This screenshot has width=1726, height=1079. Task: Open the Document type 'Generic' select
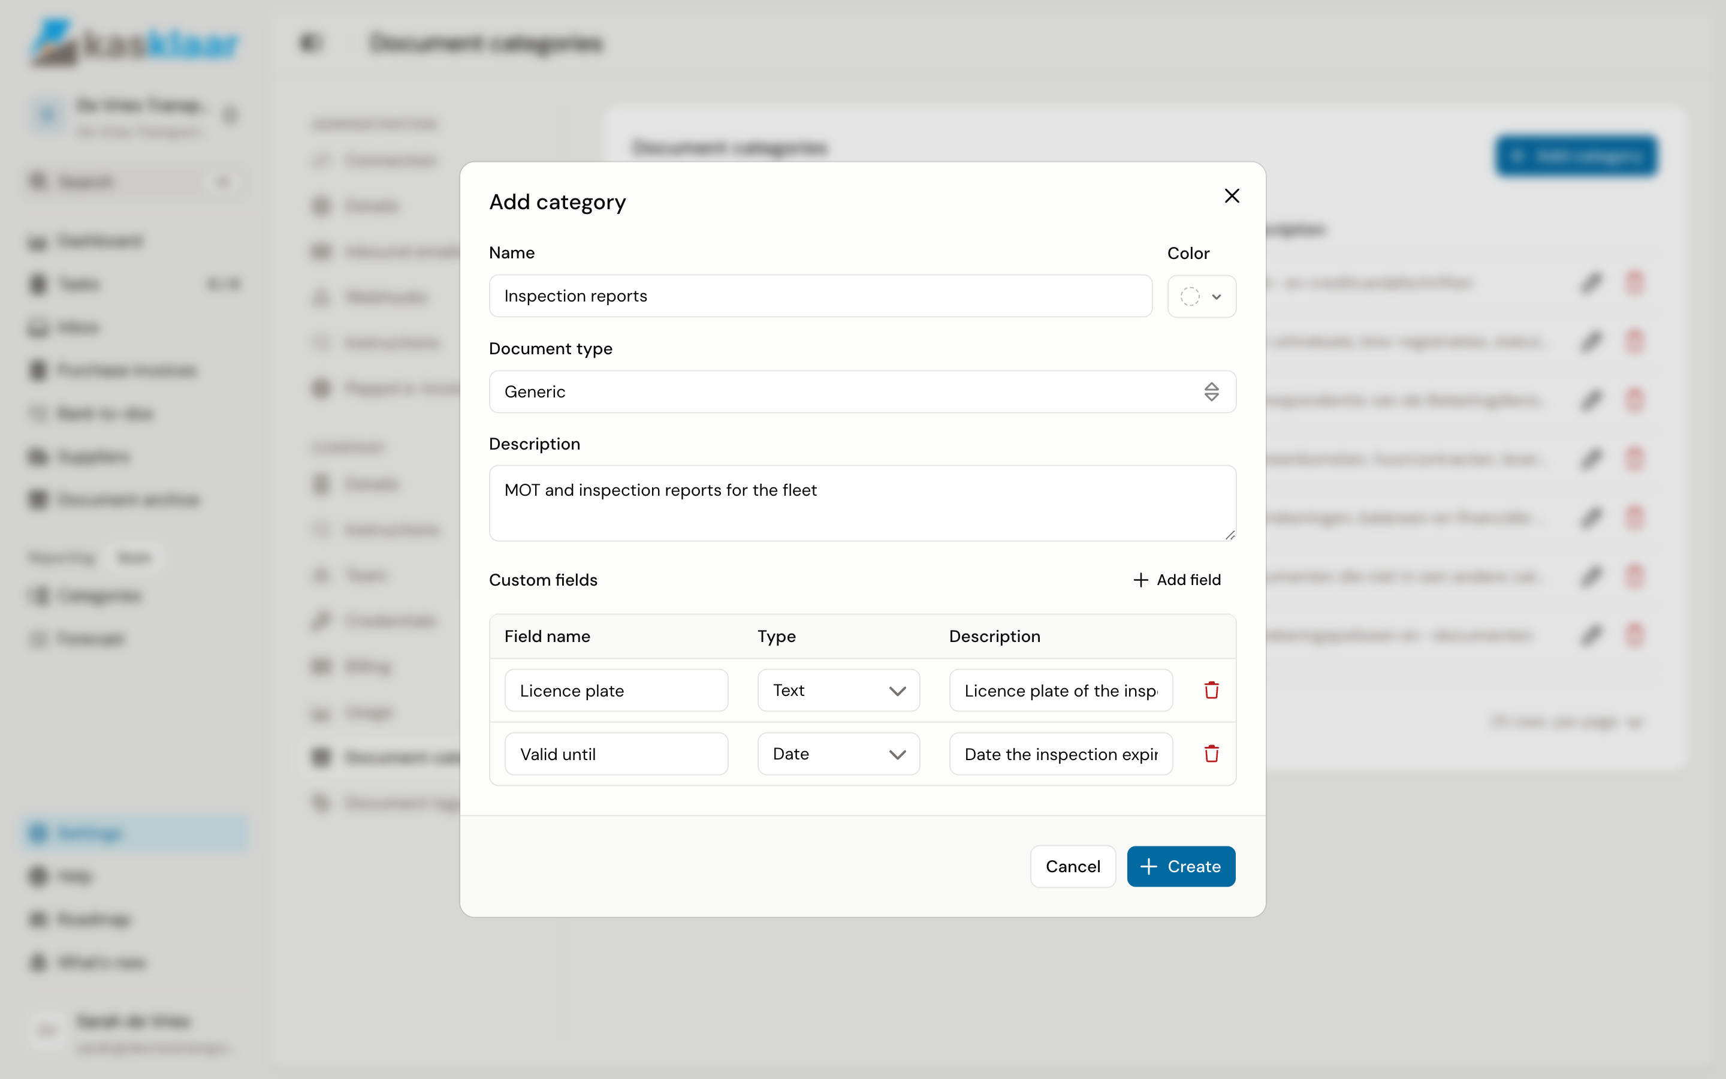(862, 392)
